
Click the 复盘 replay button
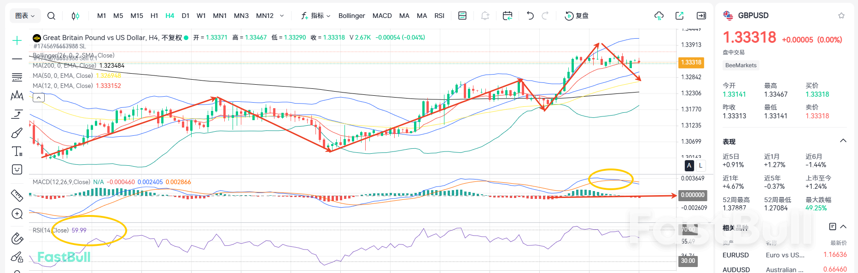coord(577,16)
